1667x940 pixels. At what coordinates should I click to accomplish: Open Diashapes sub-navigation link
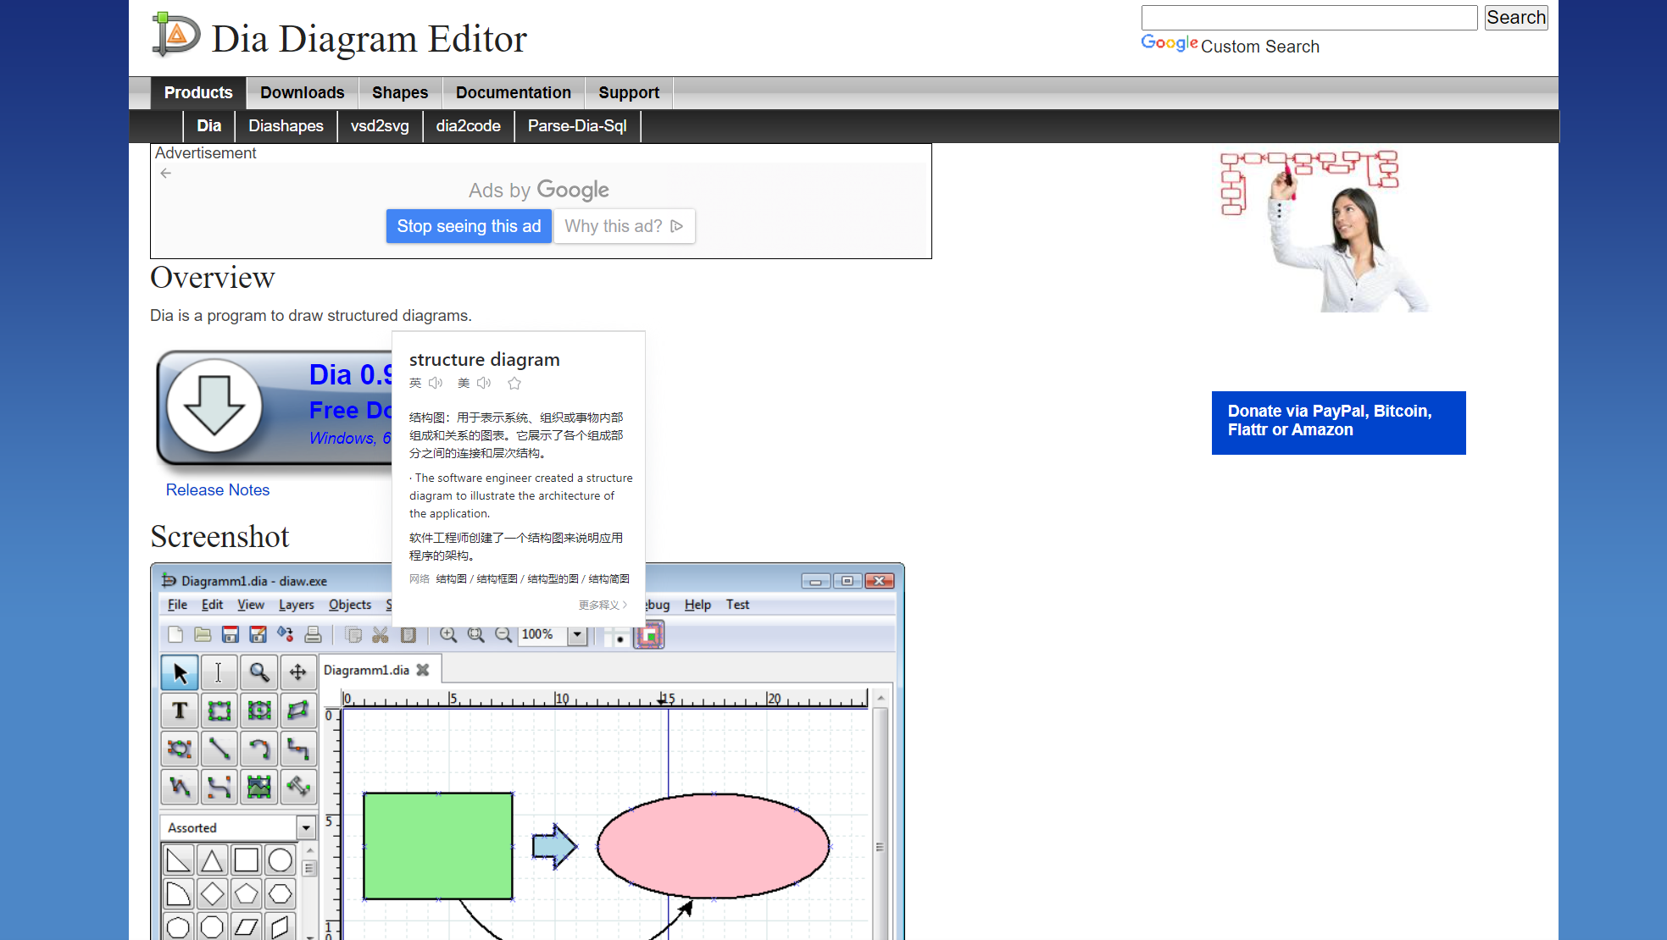(286, 125)
